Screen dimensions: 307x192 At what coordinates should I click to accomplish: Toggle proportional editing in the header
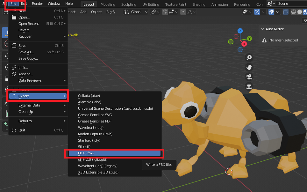pos(183,11)
